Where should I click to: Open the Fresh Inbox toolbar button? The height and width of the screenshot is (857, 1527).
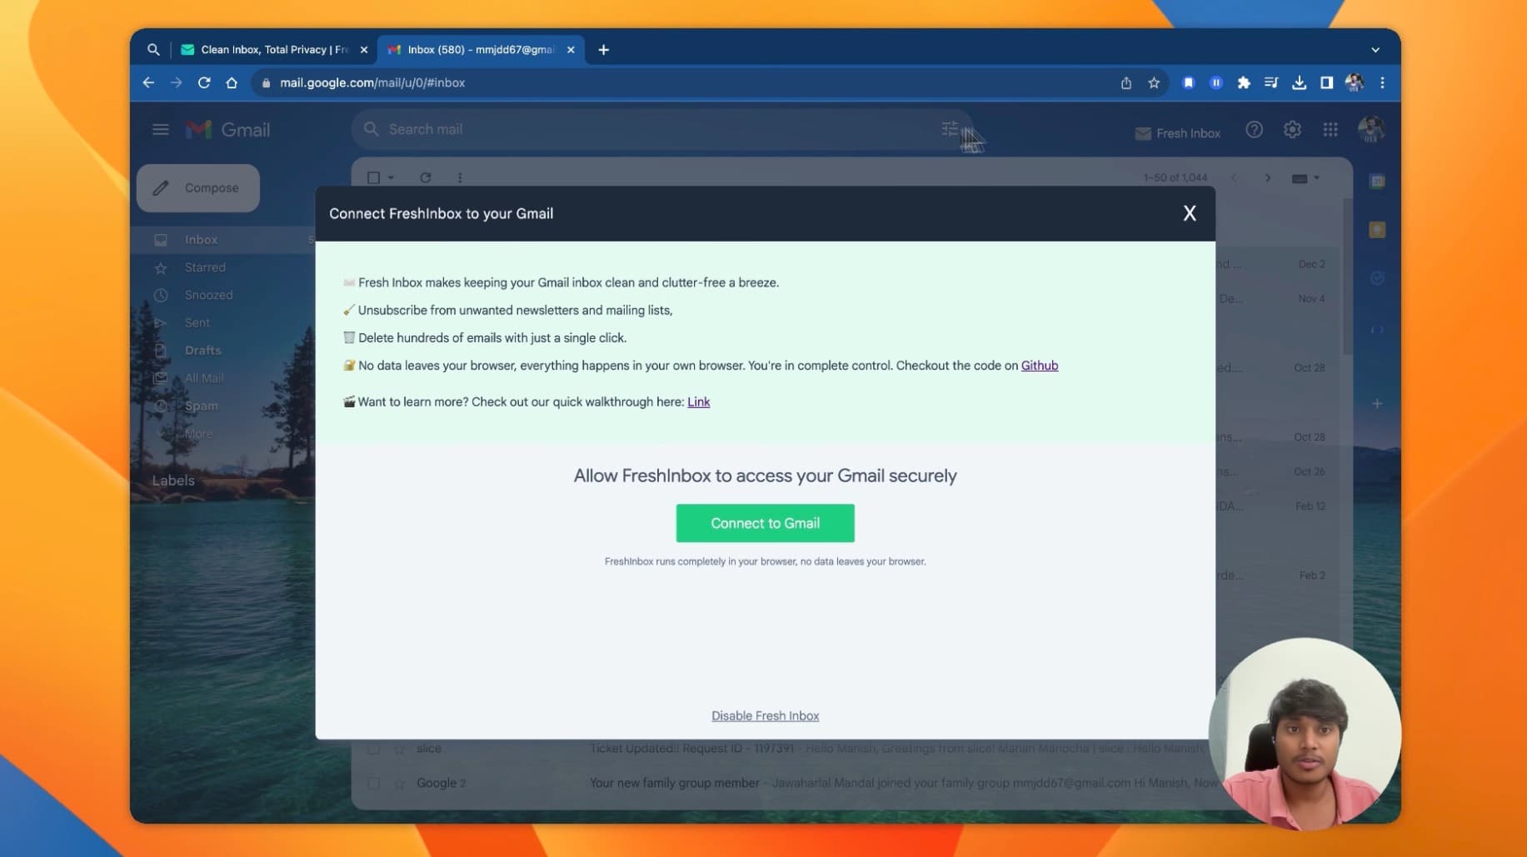click(1177, 133)
